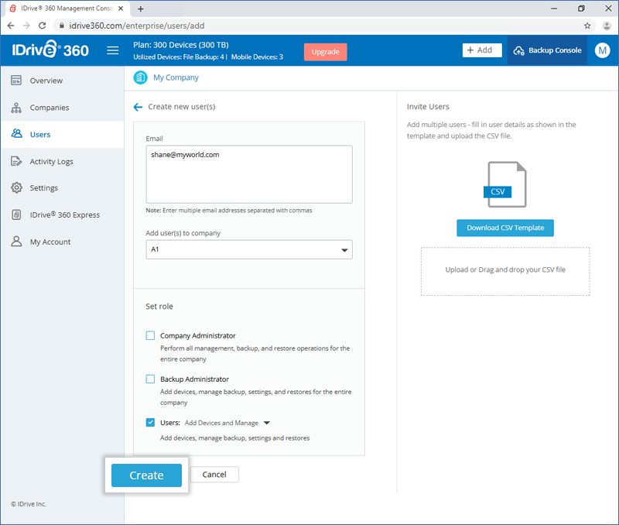The image size is (619, 525).
Task: Click the IDrive 360 Express icon
Action: pyautogui.click(x=16, y=214)
